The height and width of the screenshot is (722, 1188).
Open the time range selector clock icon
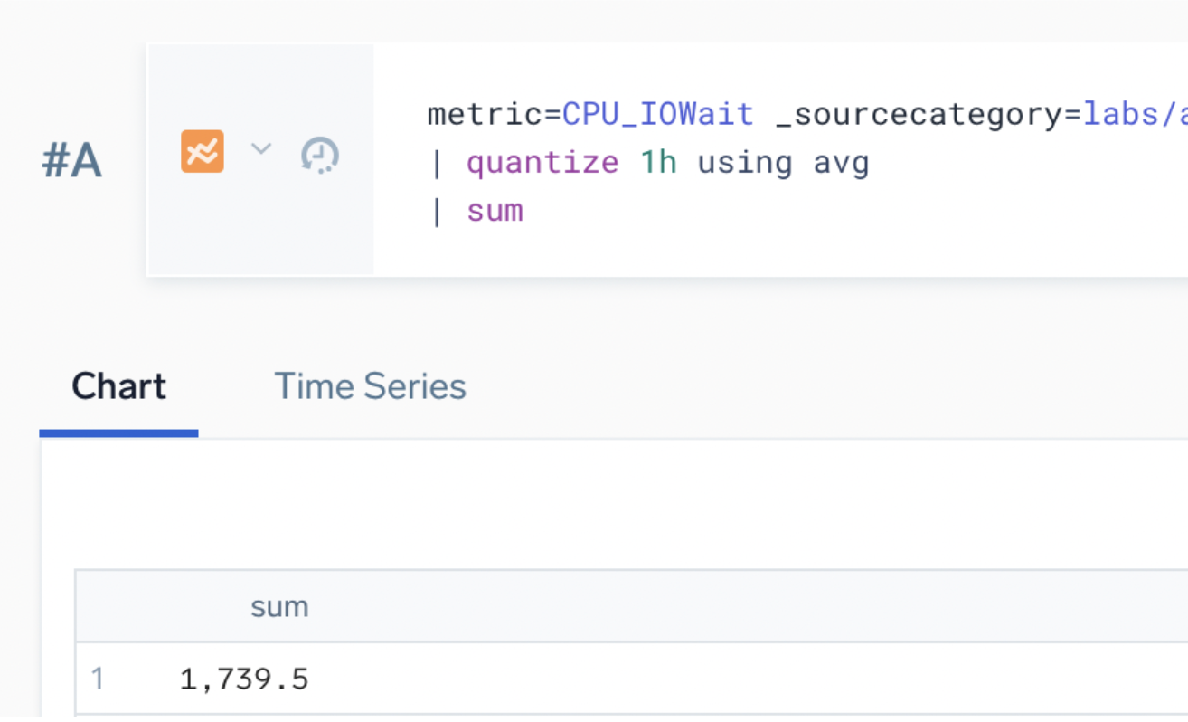318,154
